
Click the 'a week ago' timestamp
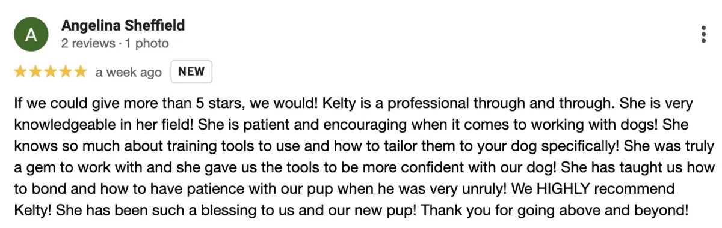coord(129,73)
